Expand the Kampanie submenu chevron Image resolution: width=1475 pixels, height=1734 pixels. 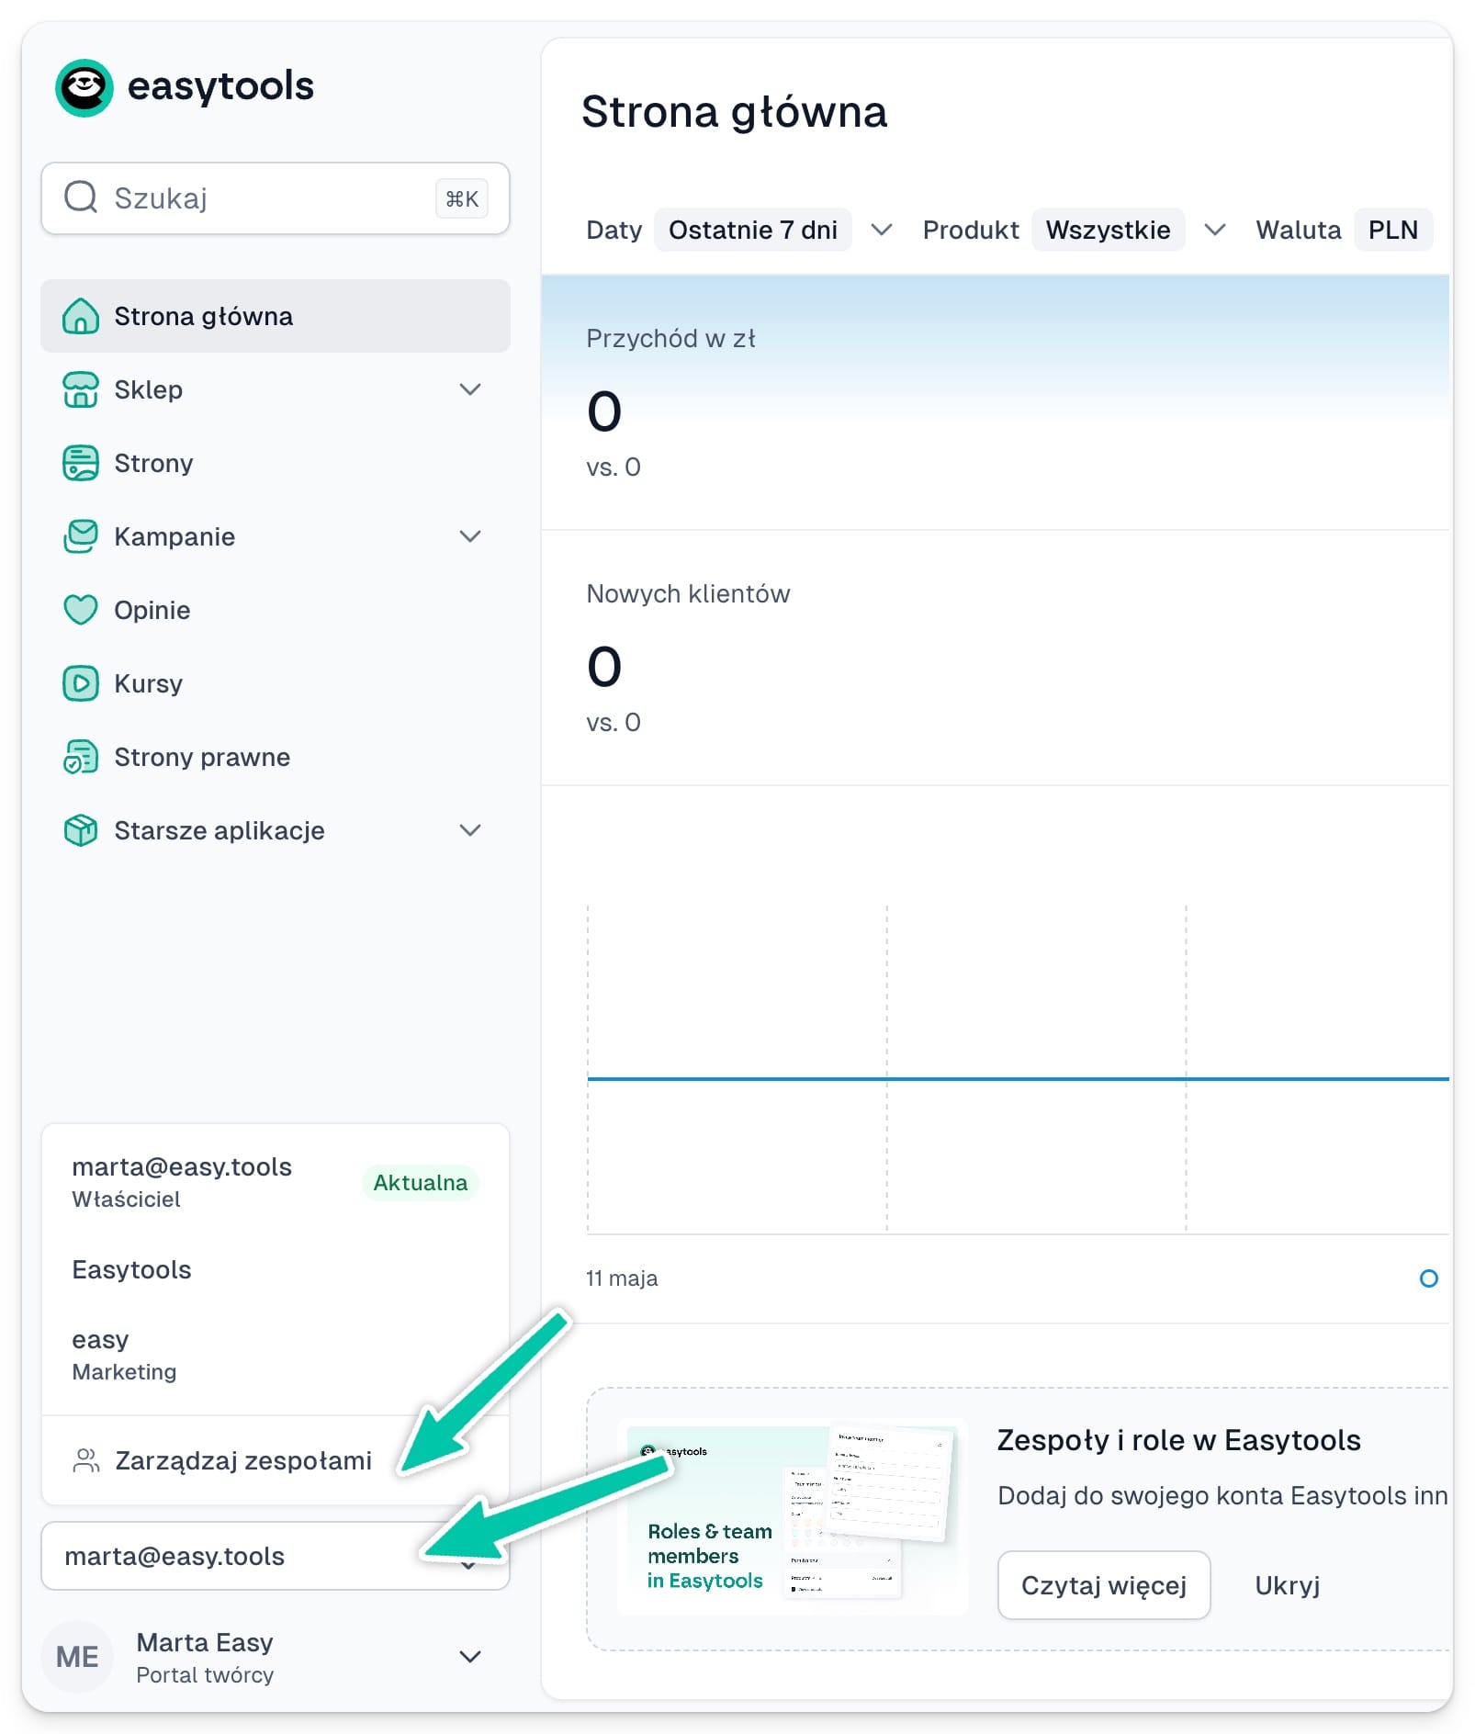pos(470,536)
